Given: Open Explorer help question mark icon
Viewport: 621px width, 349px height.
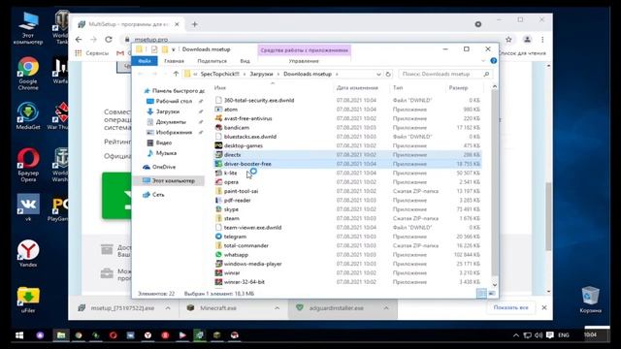Looking at the screenshot, I should coord(494,61).
